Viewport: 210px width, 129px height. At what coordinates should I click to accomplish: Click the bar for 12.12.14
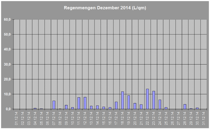(85, 103)
